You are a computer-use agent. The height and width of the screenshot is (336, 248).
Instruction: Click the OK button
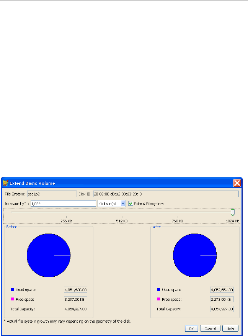click(191, 328)
